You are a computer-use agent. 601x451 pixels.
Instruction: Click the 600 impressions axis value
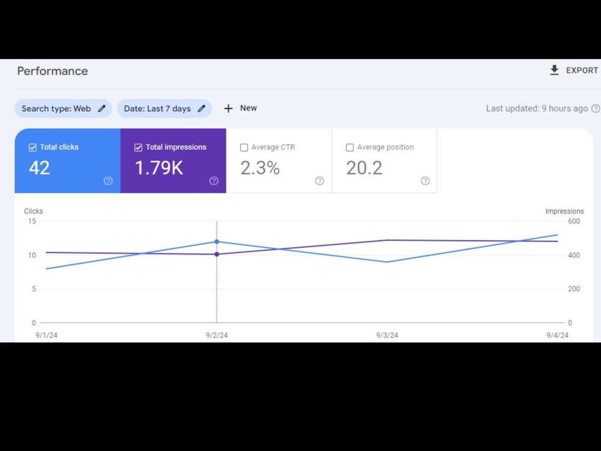tap(574, 221)
